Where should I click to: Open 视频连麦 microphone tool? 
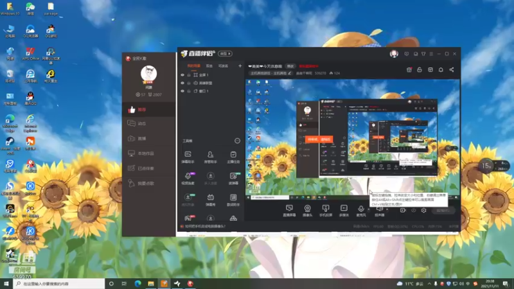(x=188, y=179)
